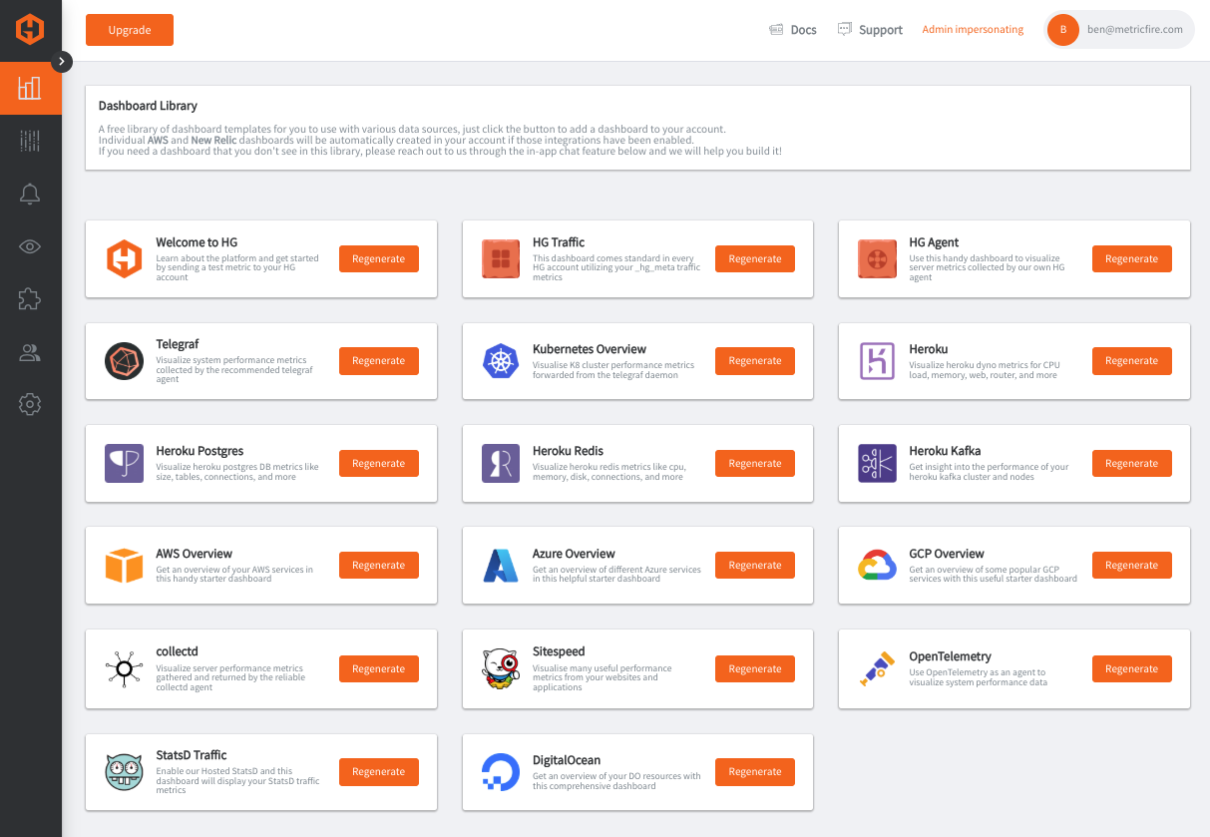This screenshot has width=1210, height=837.
Task: Click the AWS Overview title text
Action: [195, 554]
